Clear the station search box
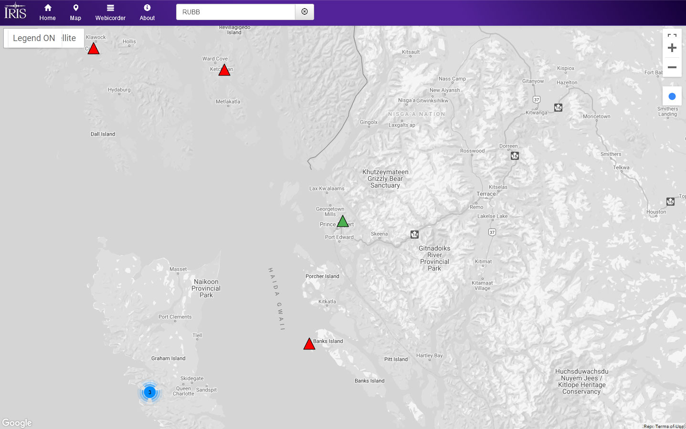This screenshot has width=686, height=429. coord(305,12)
